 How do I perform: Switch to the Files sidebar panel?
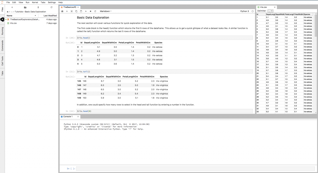pyautogui.click(x=2, y=9)
